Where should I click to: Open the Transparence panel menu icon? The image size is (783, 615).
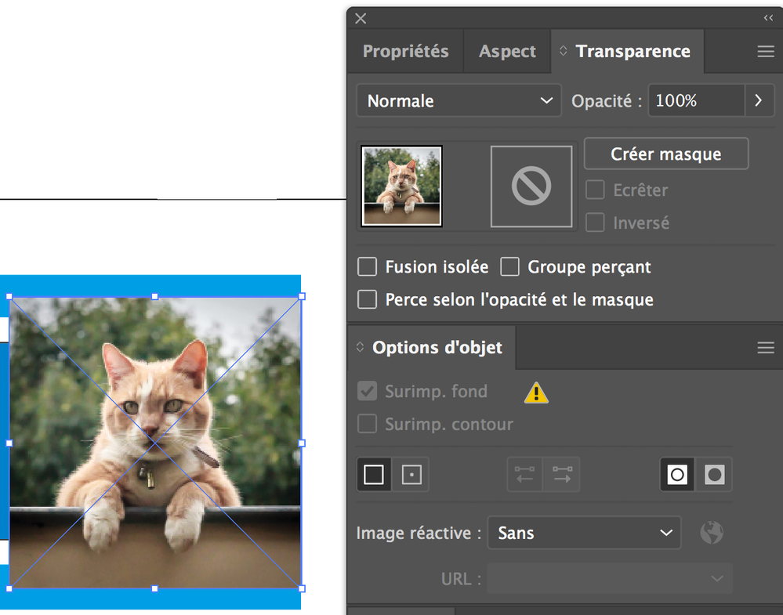pyautogui.click(x=765, y=51)
